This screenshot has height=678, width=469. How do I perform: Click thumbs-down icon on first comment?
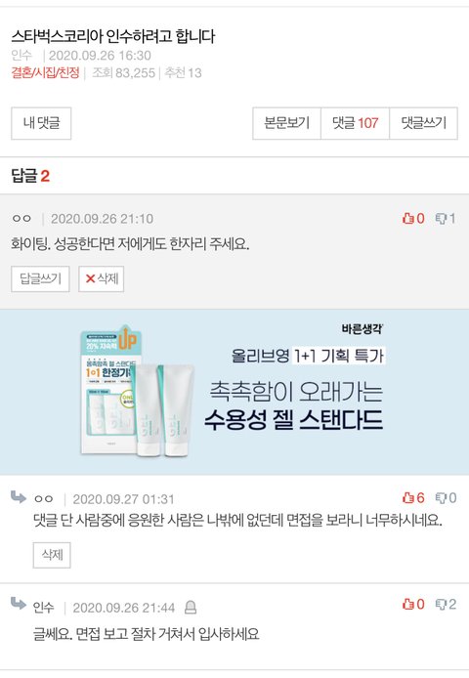click(x=441, y=219)
